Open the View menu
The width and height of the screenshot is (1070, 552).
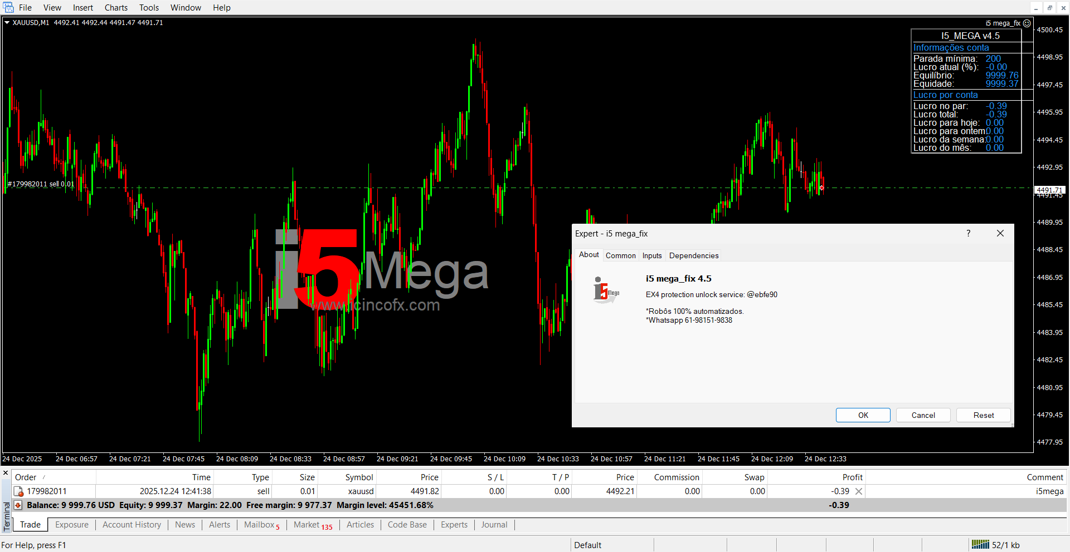52,8
